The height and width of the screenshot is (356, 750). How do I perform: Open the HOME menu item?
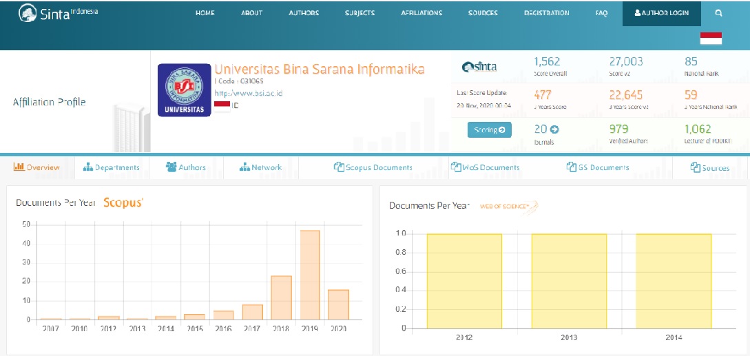(x=205, y=13)
